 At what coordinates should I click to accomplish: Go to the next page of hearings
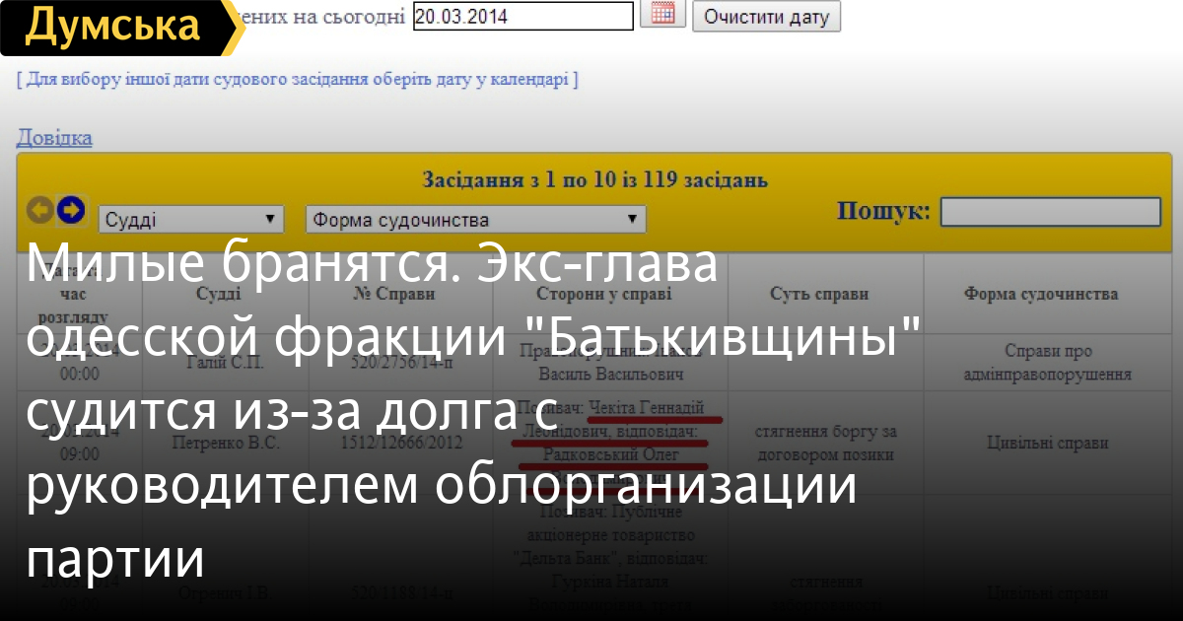pos(70,209)
